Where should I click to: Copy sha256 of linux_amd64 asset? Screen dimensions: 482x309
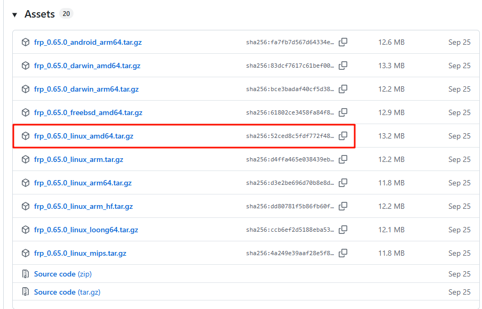click(x=343, y=136)
